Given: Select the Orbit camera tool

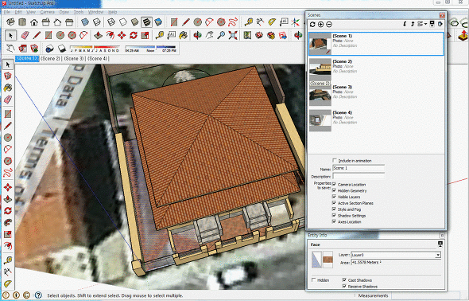Looking at the screenshot, I should (197, 35).
